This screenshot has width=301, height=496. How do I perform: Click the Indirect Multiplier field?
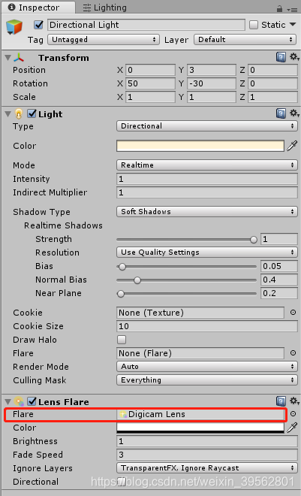[x=207, y=192]
